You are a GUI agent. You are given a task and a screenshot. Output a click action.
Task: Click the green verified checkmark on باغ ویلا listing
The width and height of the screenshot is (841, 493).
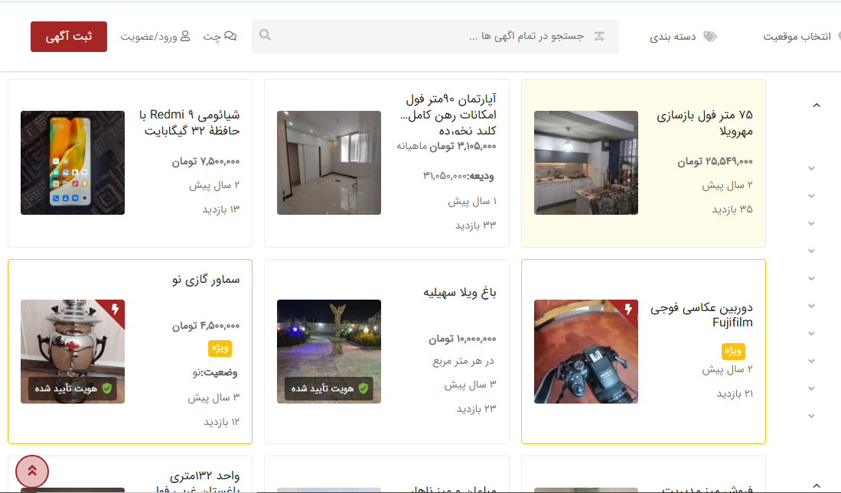point(364,389)
